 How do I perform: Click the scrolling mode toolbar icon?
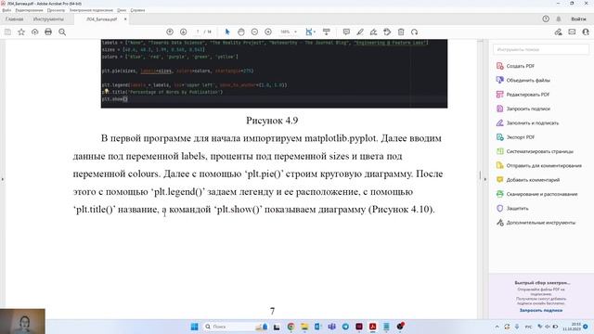point(326,32)
